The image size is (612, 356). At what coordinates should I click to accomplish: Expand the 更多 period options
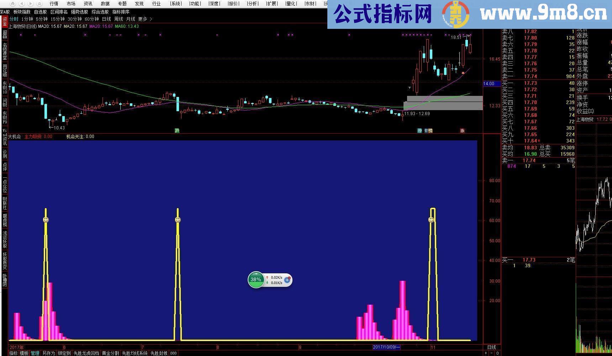click(142, 19)
